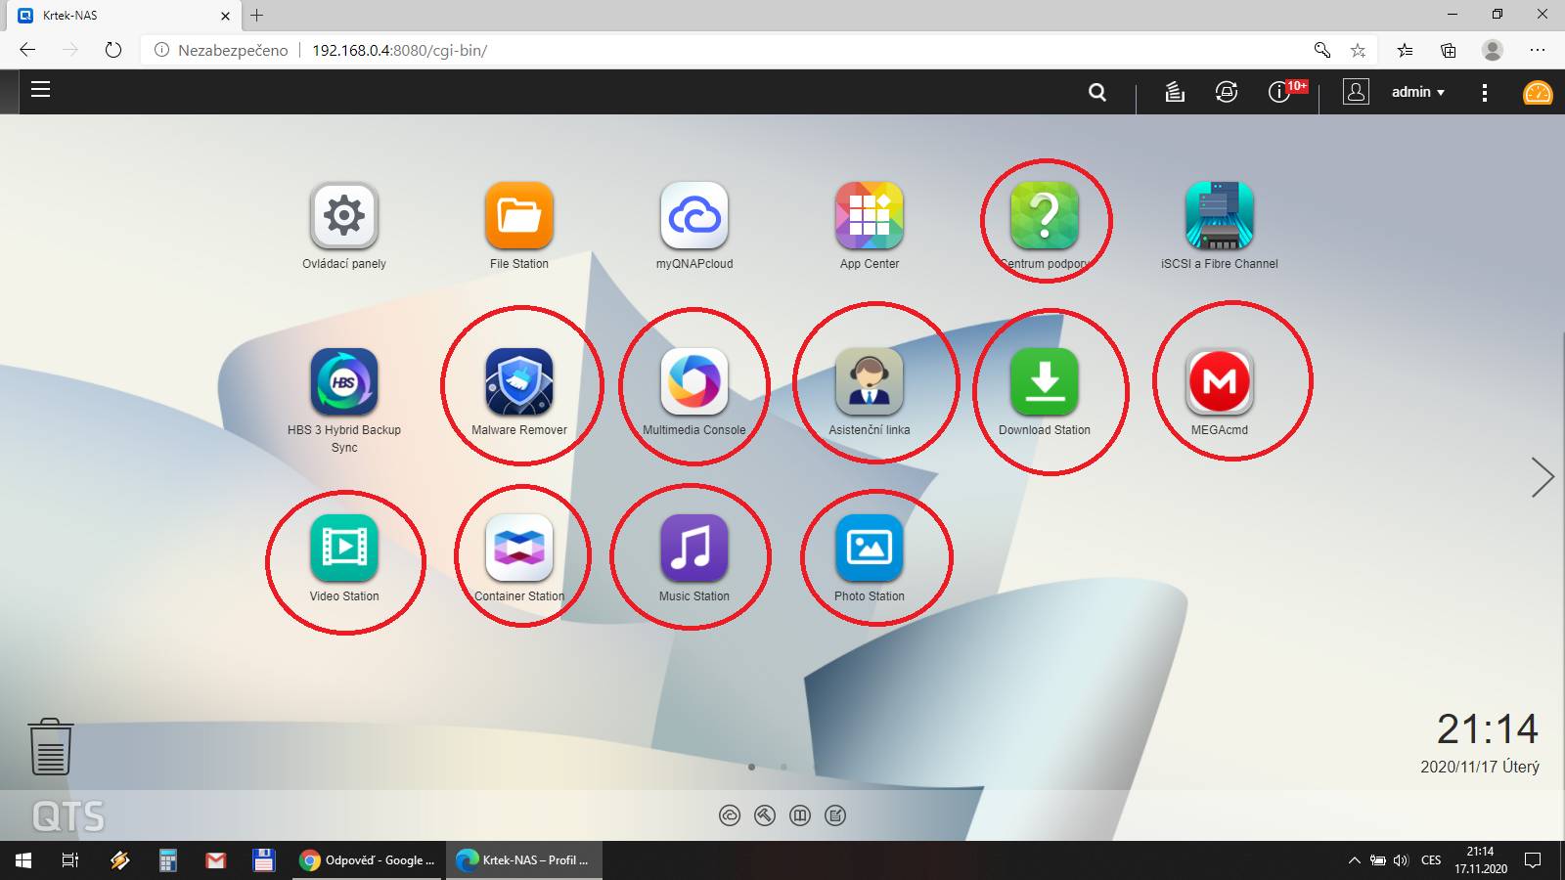This screenshot has height=880, width=1565.
Task: Open Photo Station
Action: coord(870,548)
